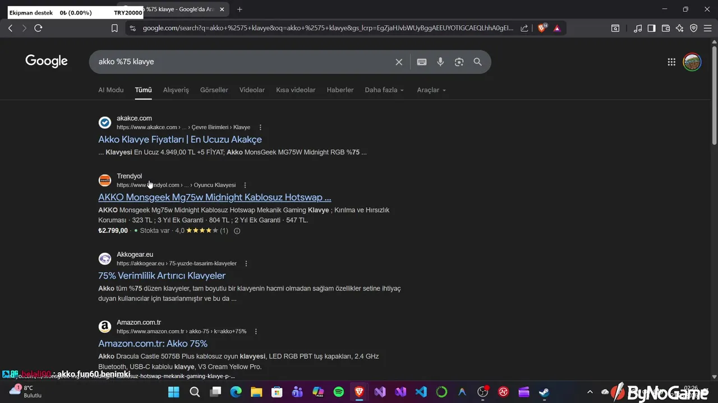Open three-dot options for akakce.com result
This screenshot has width=718, height=403.
260,127
